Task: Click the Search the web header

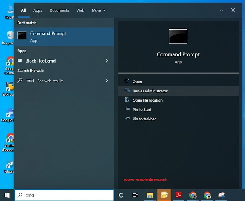Action: point(30,71)
